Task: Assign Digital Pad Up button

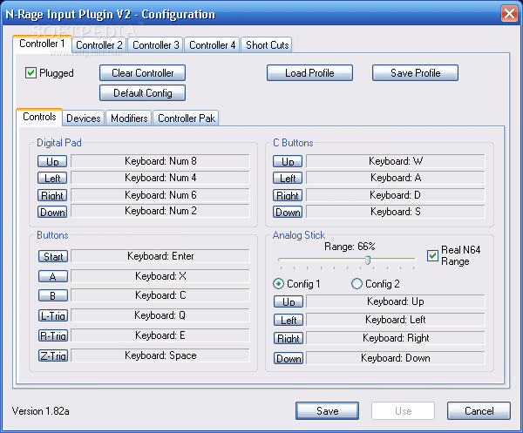Action: (52, 161)
